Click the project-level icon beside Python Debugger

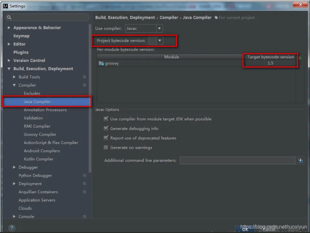[84, 176]
